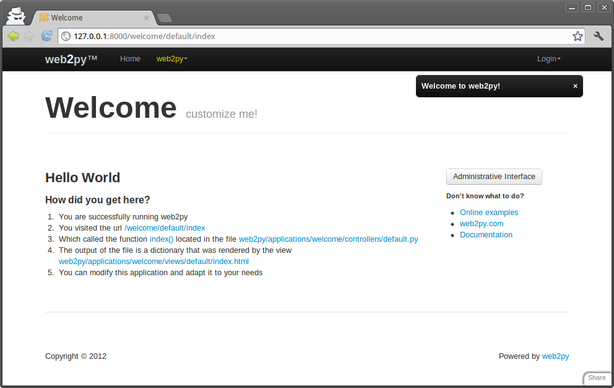This screenshot has height=388, width=614.
Task: Click 'customize me!' subtitle text
Action: (x=221, y=114)
